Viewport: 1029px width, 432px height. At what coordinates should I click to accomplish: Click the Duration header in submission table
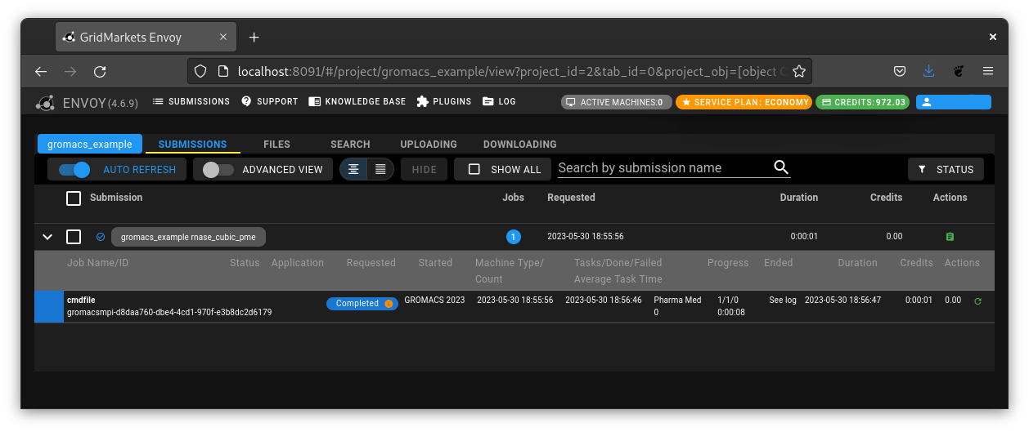799,198
